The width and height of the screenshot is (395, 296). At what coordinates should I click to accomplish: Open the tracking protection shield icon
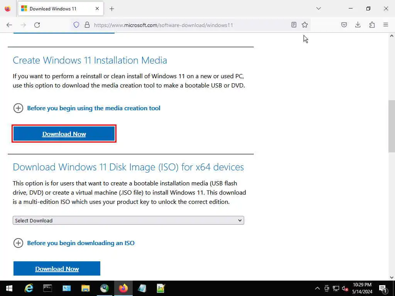[76, 25]
